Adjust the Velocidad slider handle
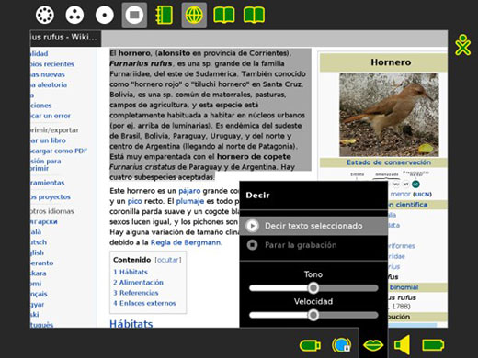478x358 pixels. [313, 315]
